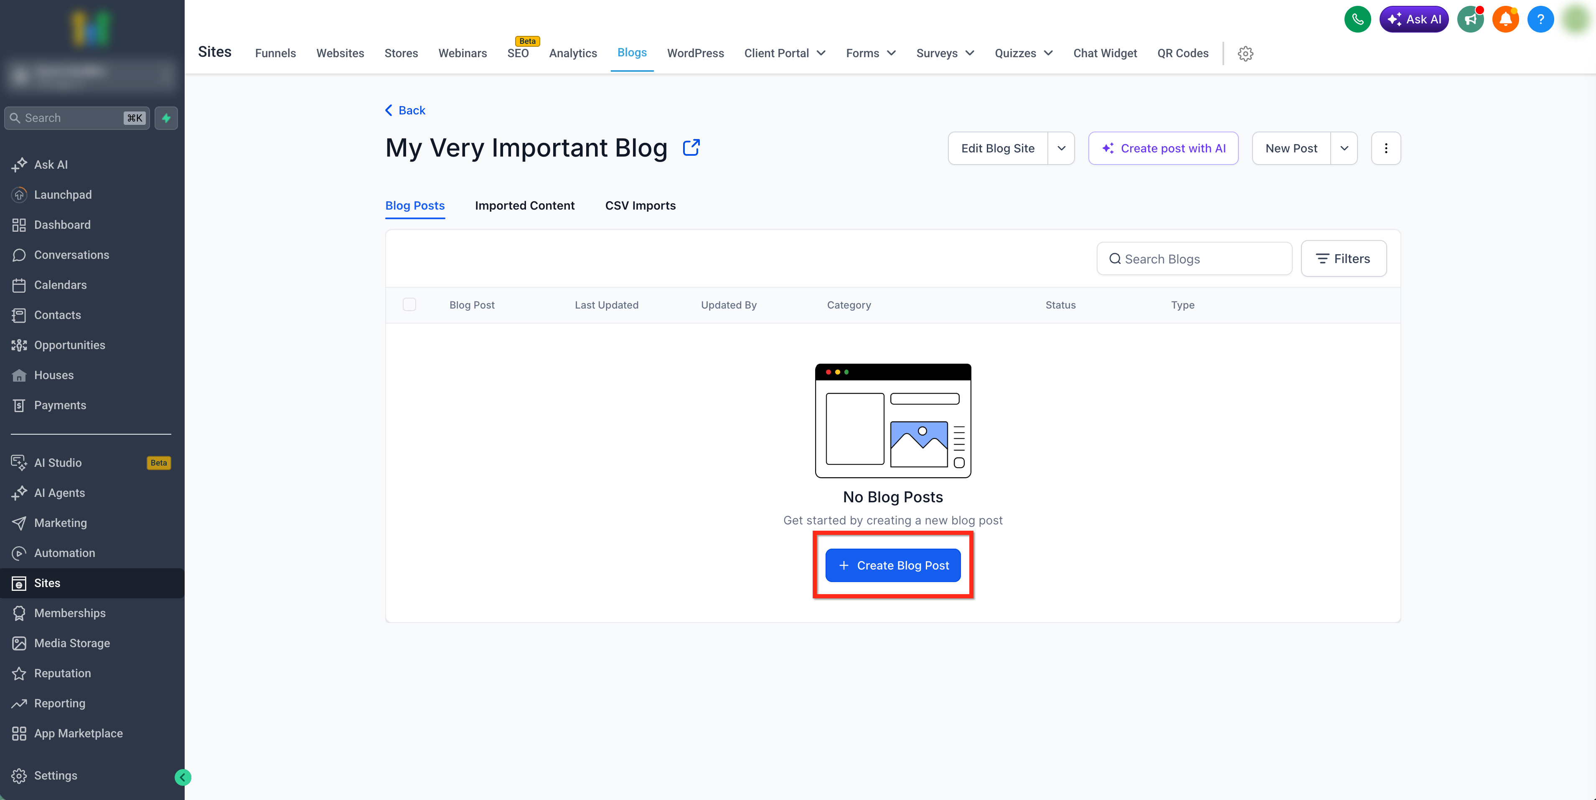Viewport: 1596px width, 800px height.
Task: Open the Surveys dropdown
Action: click(x=945, y=53)
